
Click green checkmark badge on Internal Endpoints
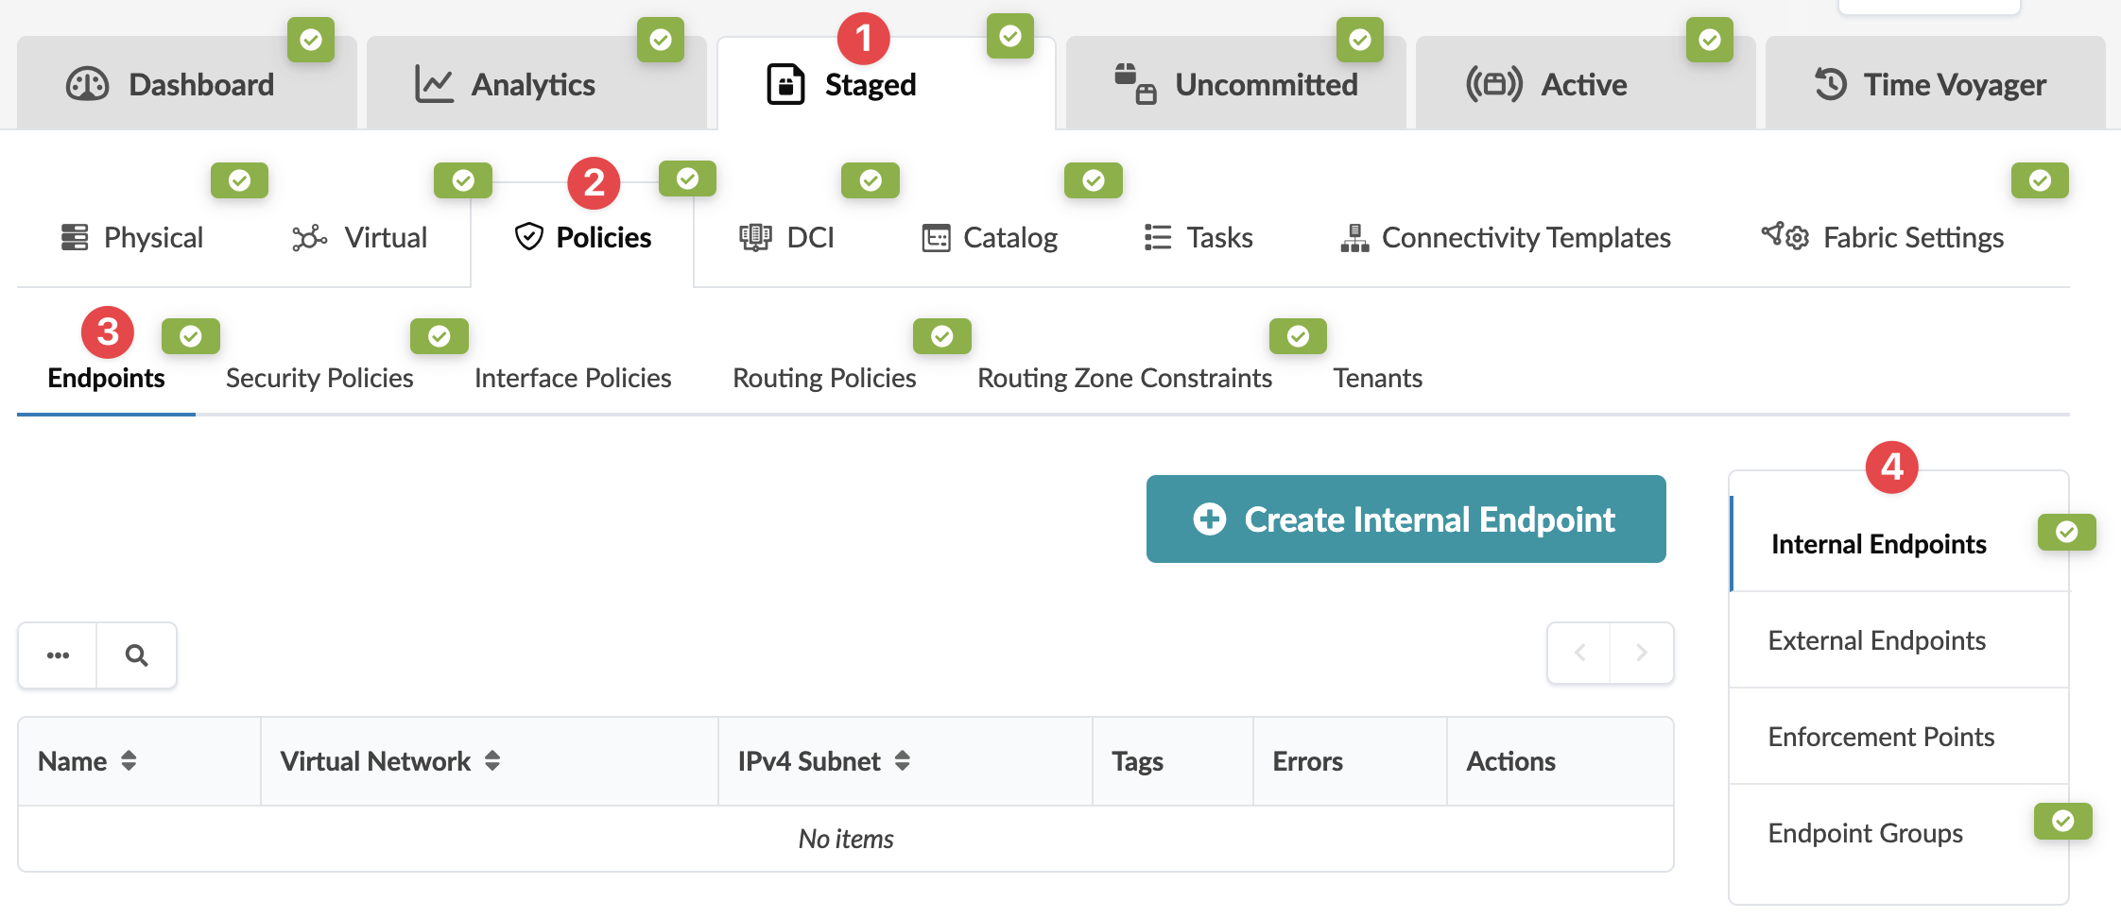pyautogui.click(x=2066, y=532)
